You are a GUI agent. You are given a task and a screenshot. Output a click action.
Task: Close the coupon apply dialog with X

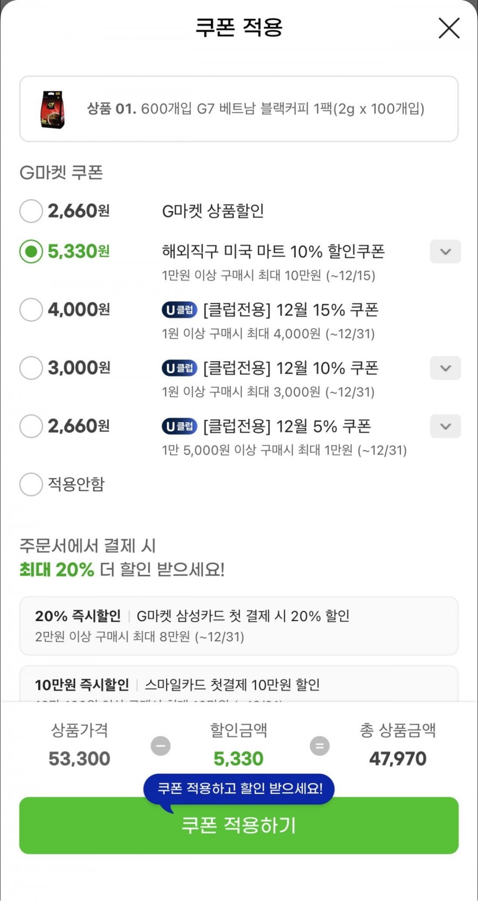[449, 28]
